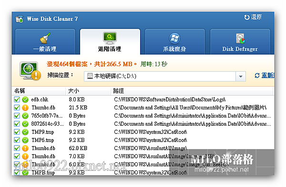Screen dimensions: 286x187
Task: Click the 21.5 KB size value
Action: tap(78, 108)
